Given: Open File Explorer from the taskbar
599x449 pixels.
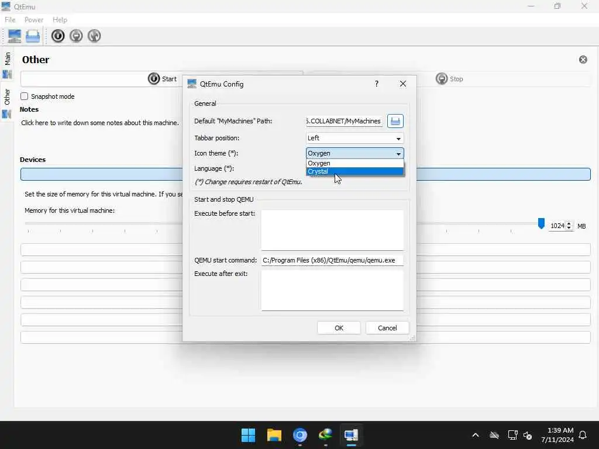Looking at the screenshot, I should (274, 435).
